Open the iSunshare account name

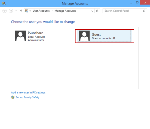[35, 33]
